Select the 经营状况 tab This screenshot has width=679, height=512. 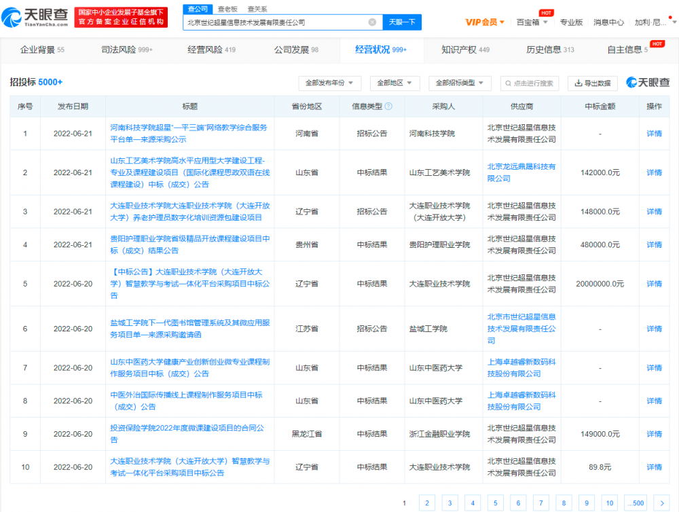click(x=381, y=50)
